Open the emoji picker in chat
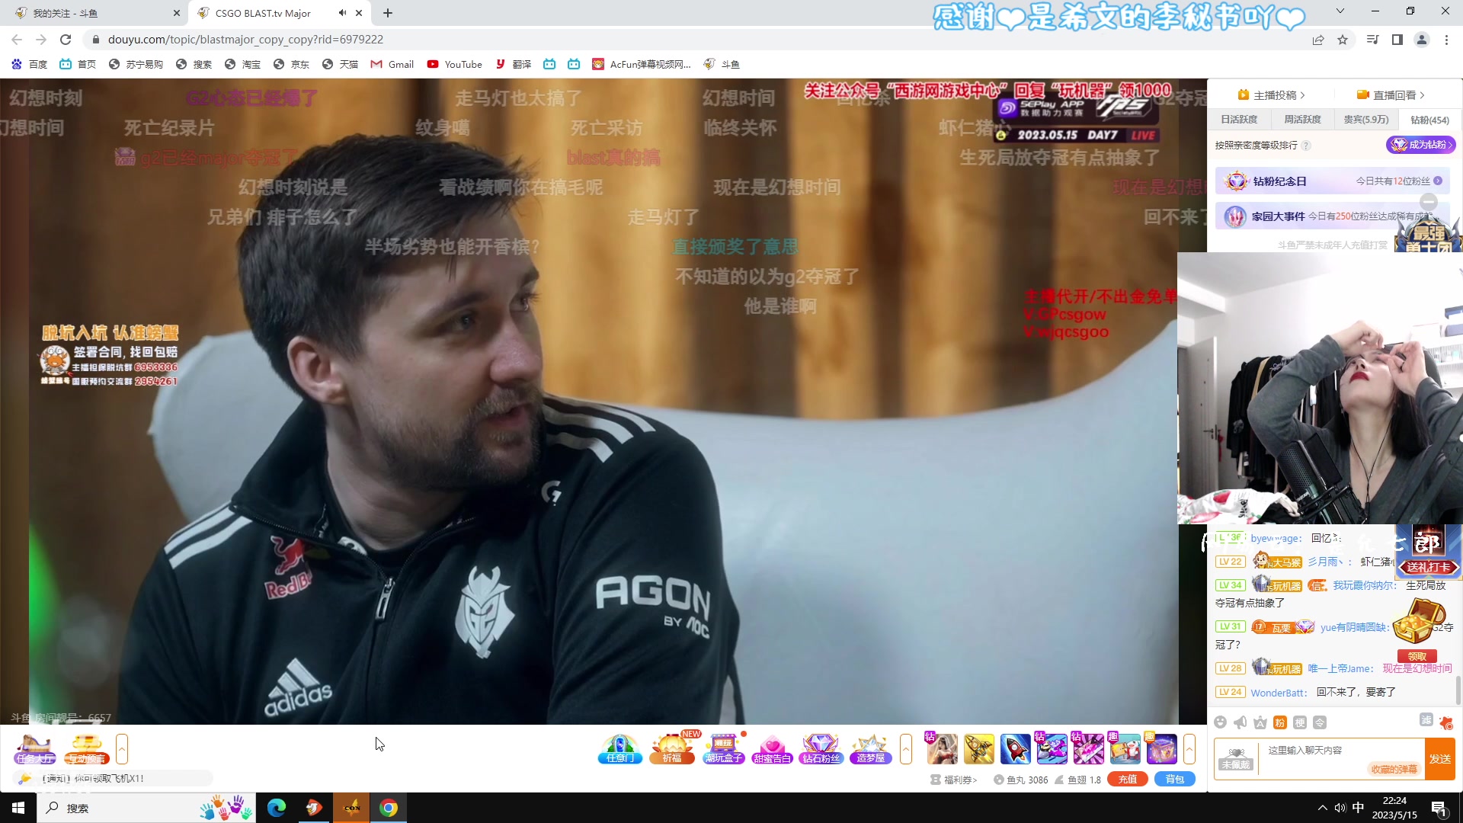This screenshot has width=1463, height=823. point(1220,722)
